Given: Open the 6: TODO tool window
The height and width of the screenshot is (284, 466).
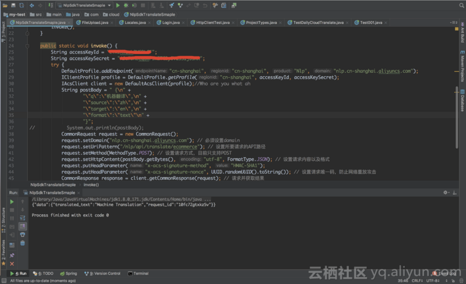Looking at the screenshot, I should pos(43,274).
